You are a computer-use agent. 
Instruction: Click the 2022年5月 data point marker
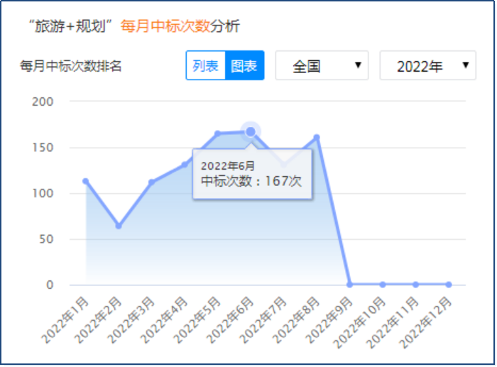[x=217, y=133]
